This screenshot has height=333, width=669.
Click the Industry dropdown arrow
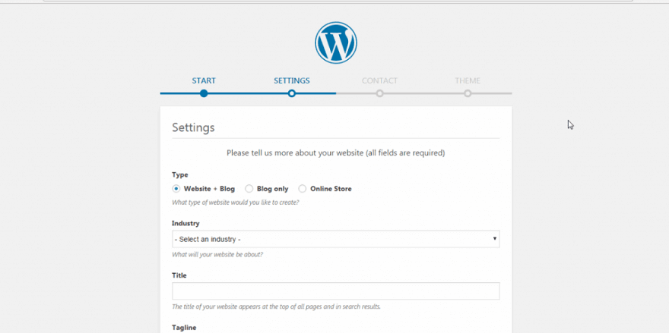point(494,239)
